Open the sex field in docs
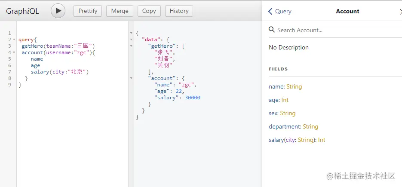Screen dimensions: 402x187 coord(273,113)
